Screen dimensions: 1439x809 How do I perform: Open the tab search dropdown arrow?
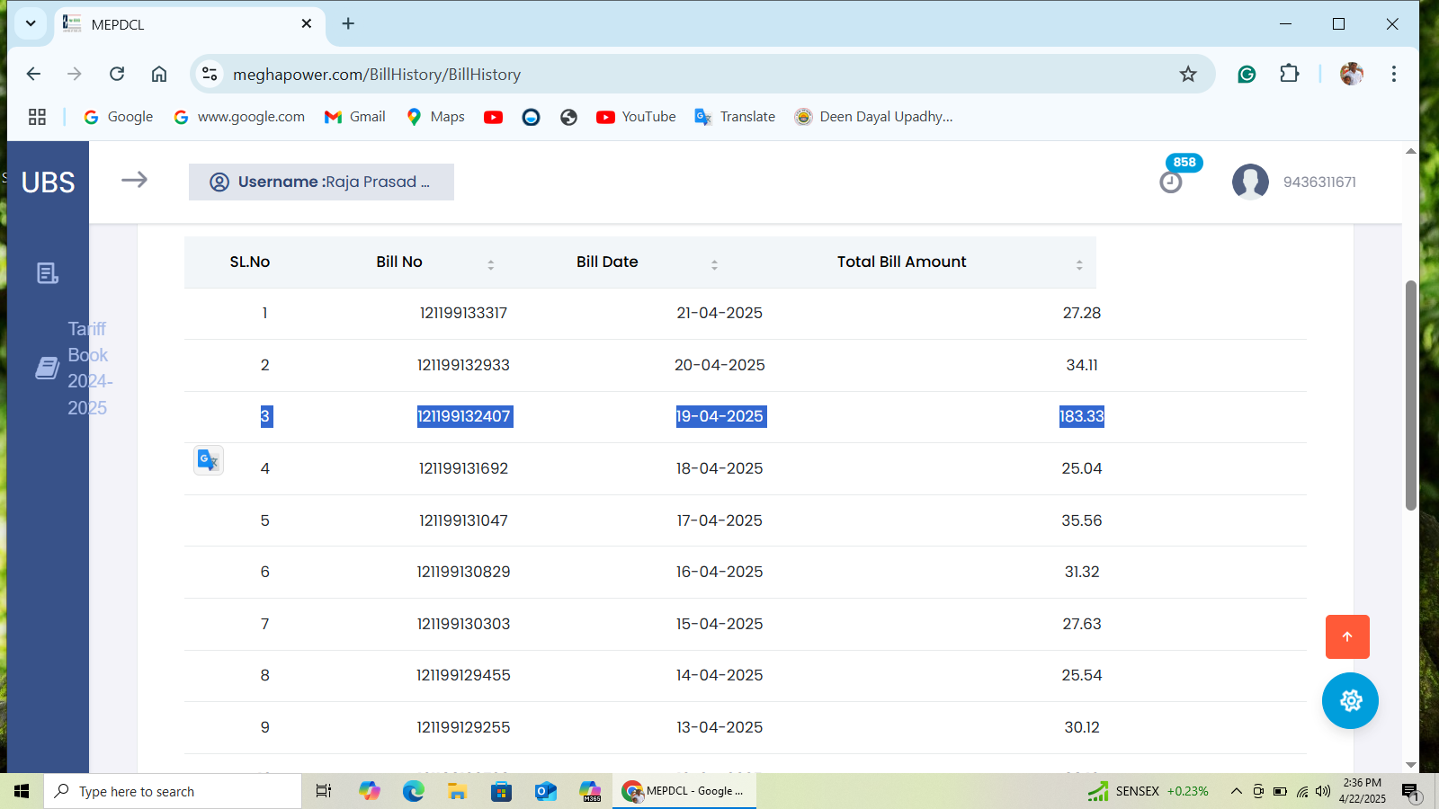coord(31,23)
